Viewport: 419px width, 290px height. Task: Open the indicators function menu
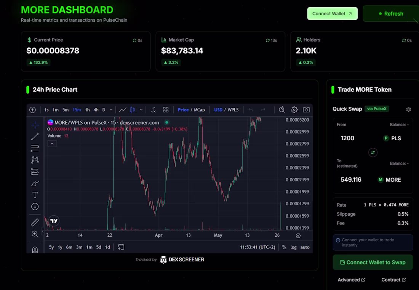click(153, 110)
